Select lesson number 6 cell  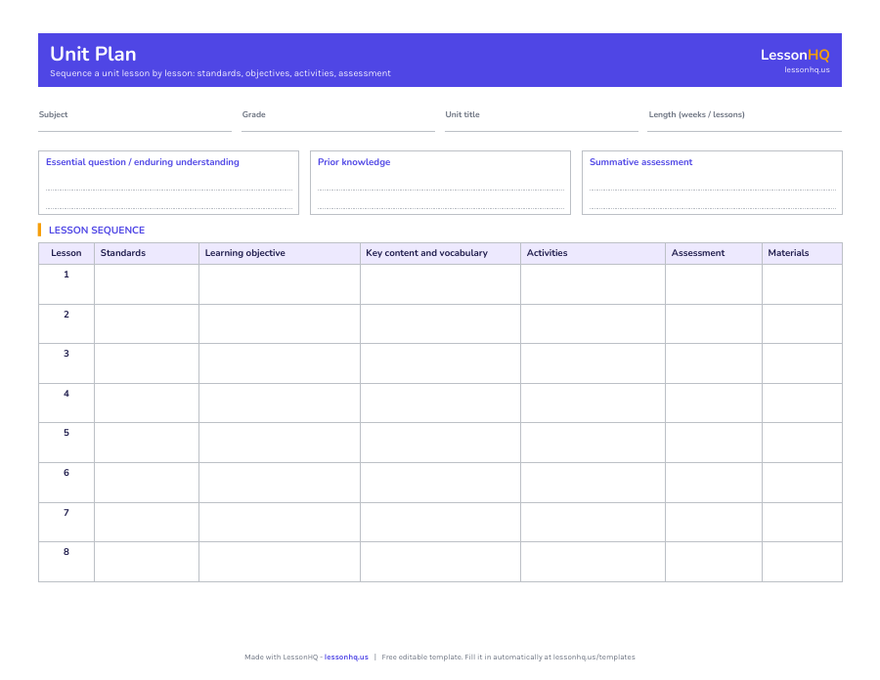pos(66,482)
